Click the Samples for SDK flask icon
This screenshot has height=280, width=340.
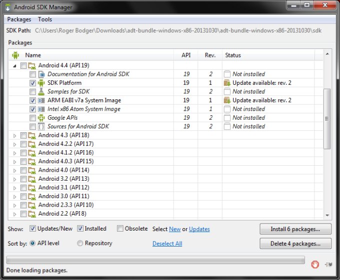pyautogui.click(x=41, y=91)
